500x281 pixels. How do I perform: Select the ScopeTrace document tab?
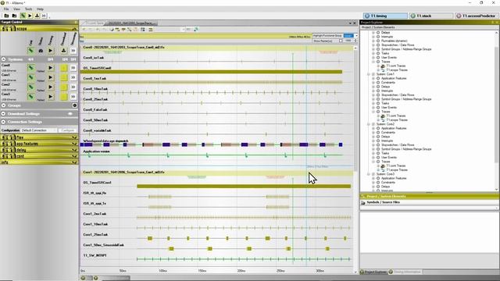(131, 23)
